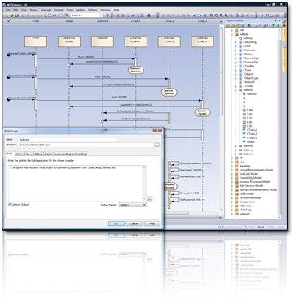299x299 pixels.
Task: Switch to the Test tab in Build Script
Action: pos(19,154)
